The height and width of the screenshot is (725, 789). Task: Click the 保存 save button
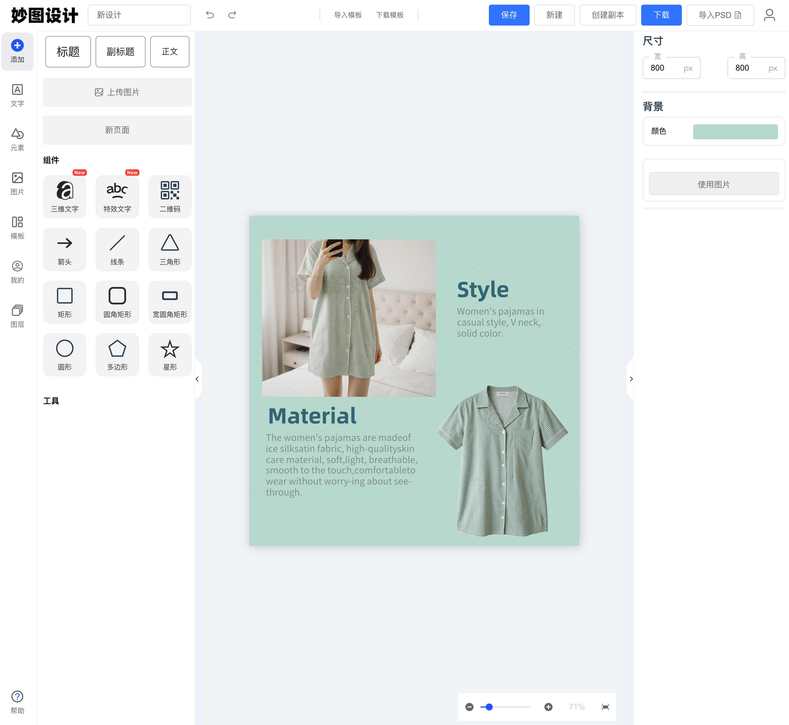pyautogui.click(x=509, y=15)
